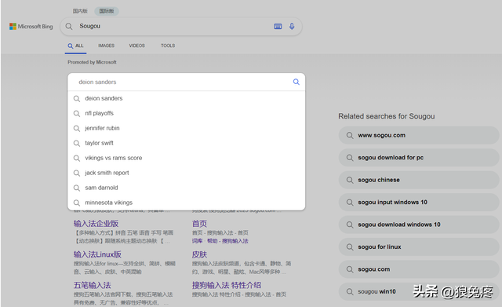
Task: Click the magnifier icon beside Sougou query
Action: (69, 26)
